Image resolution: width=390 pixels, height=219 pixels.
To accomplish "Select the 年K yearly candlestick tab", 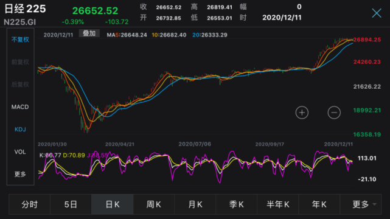I will [x=319, y=204].
